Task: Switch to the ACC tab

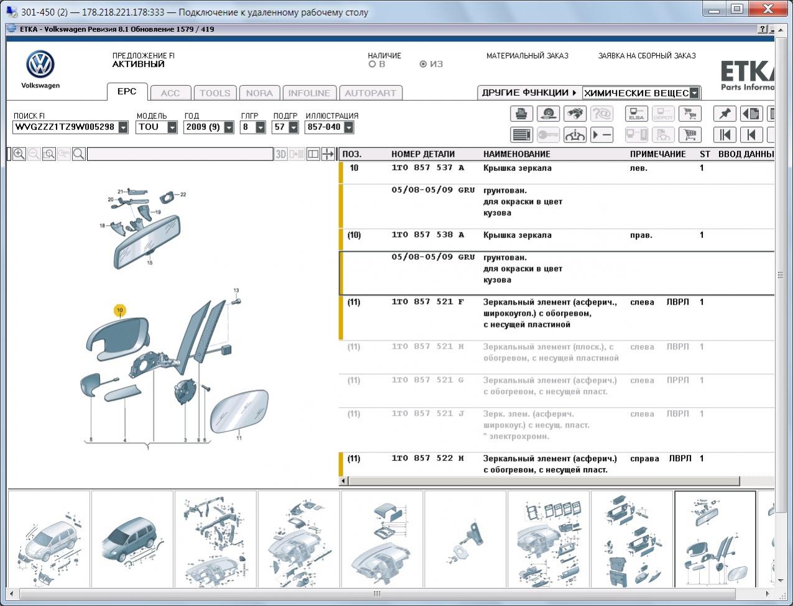Action: coord(170,93)
